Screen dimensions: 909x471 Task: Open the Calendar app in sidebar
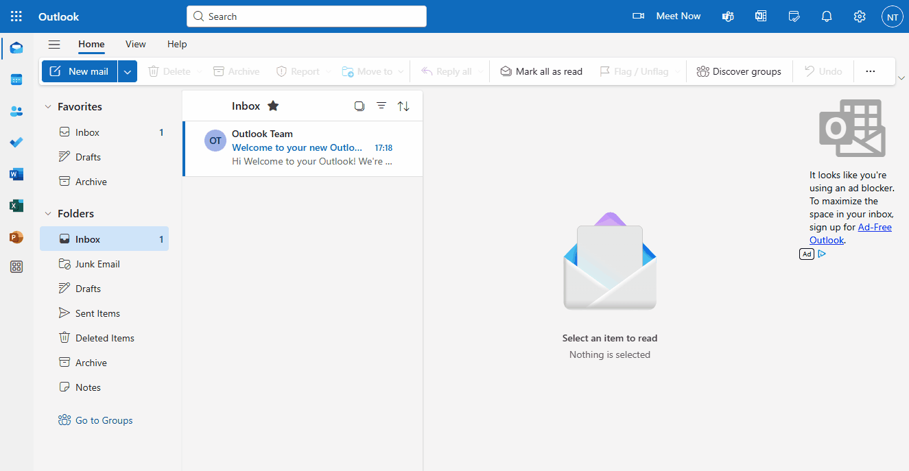16,80
